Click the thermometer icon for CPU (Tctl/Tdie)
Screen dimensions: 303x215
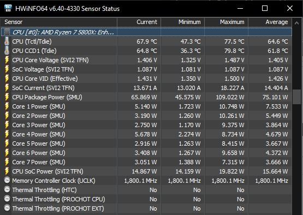click(7, 41)
